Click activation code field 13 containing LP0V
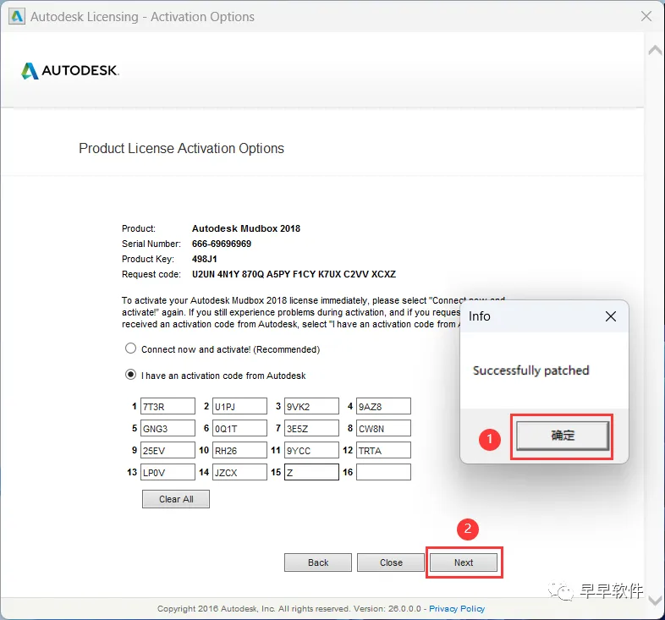The image size is (665, 620). pos(168,473)
